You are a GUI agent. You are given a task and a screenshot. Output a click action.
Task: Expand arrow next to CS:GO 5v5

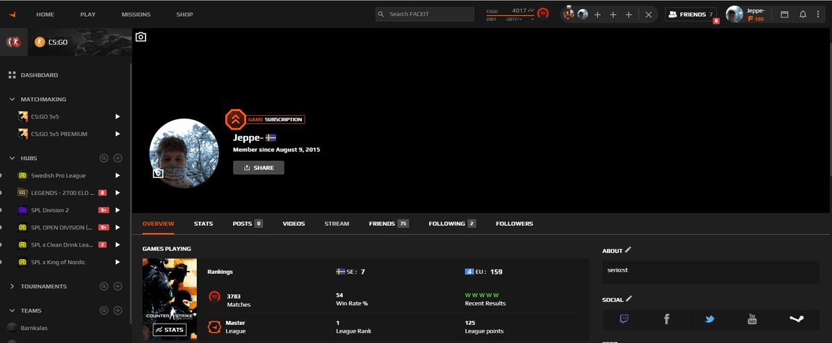(117, 116)
